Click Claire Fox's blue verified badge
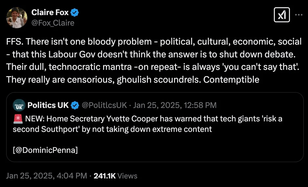Screen dimensions: 308x187 75,13
